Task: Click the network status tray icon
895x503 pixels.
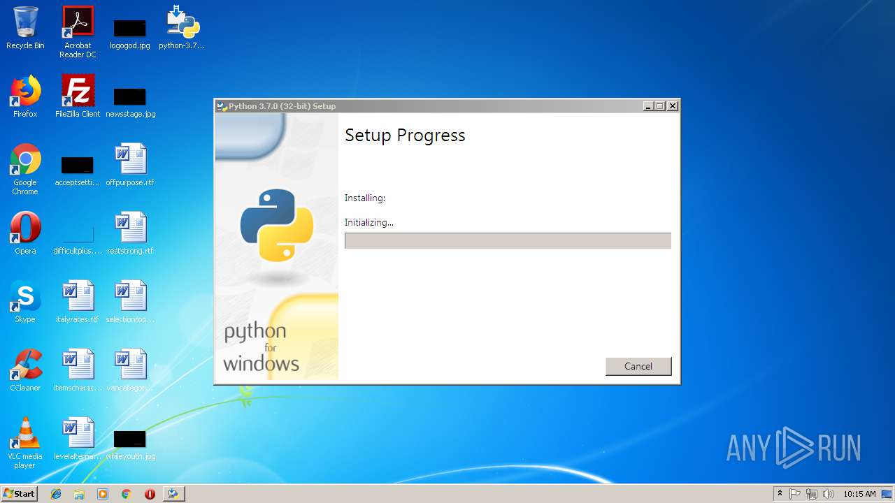Action: [x=812, y=494]
